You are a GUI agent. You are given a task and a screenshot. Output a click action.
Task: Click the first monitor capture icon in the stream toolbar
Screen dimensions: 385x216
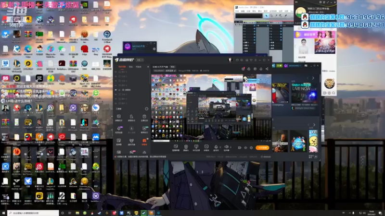click(176, 146)
